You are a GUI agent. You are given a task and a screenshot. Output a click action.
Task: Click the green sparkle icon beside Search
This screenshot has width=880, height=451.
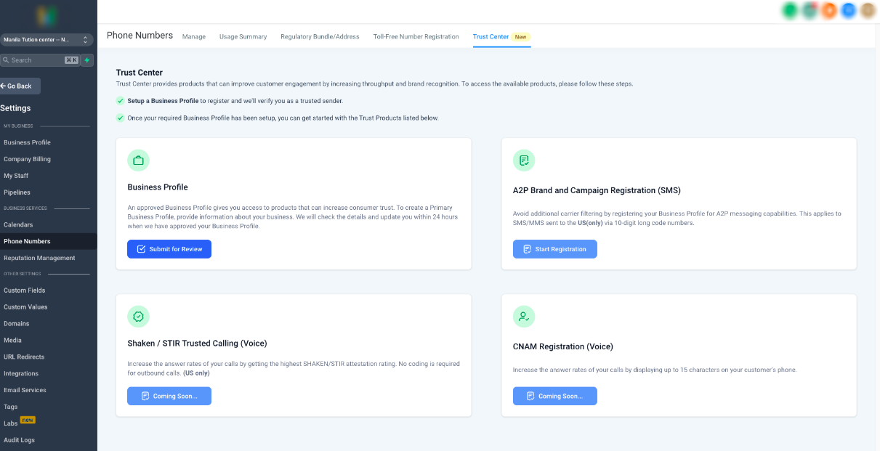tap(87, 60)
